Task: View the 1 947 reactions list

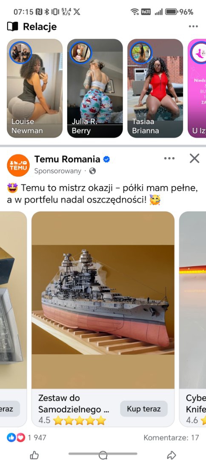Action: coord(27,438)
